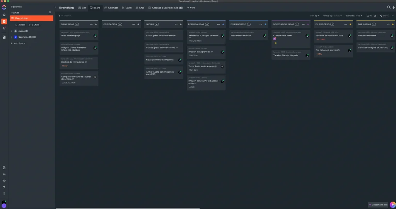
Task: Click the Share button
Action: (384, 16)
